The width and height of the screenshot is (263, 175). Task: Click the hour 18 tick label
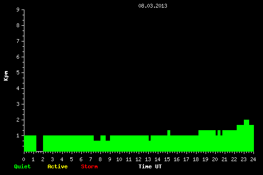coord(196,159)
